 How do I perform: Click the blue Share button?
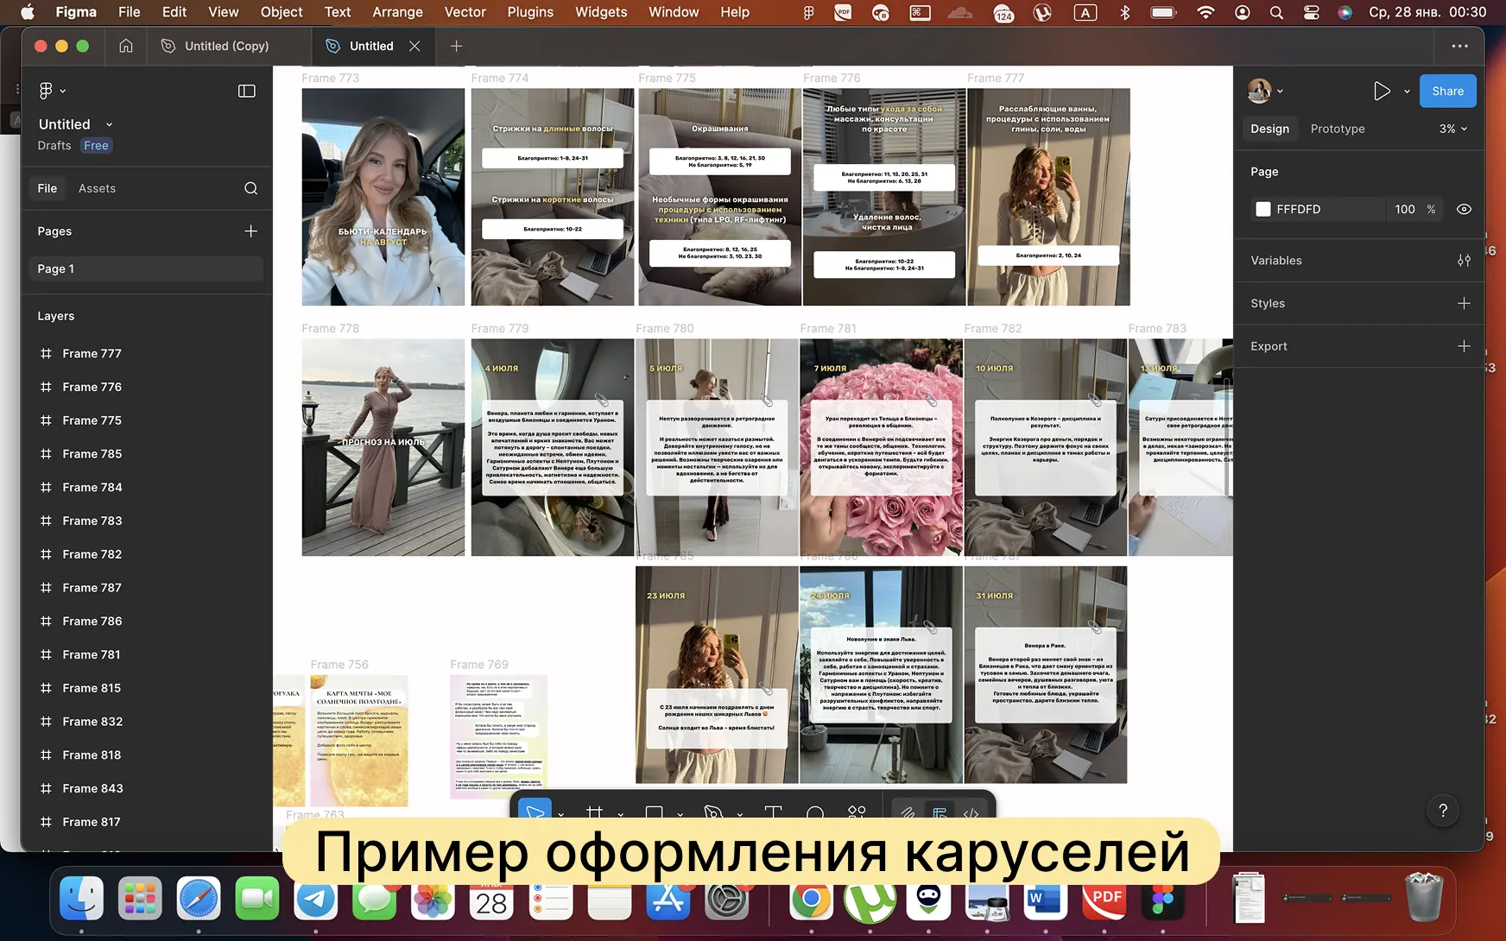[x=1447, y=91]
